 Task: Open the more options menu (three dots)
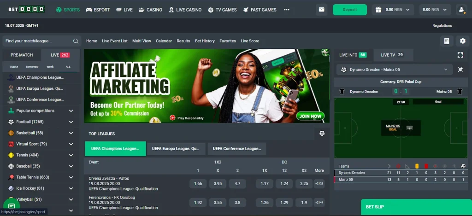coord(287,10)
